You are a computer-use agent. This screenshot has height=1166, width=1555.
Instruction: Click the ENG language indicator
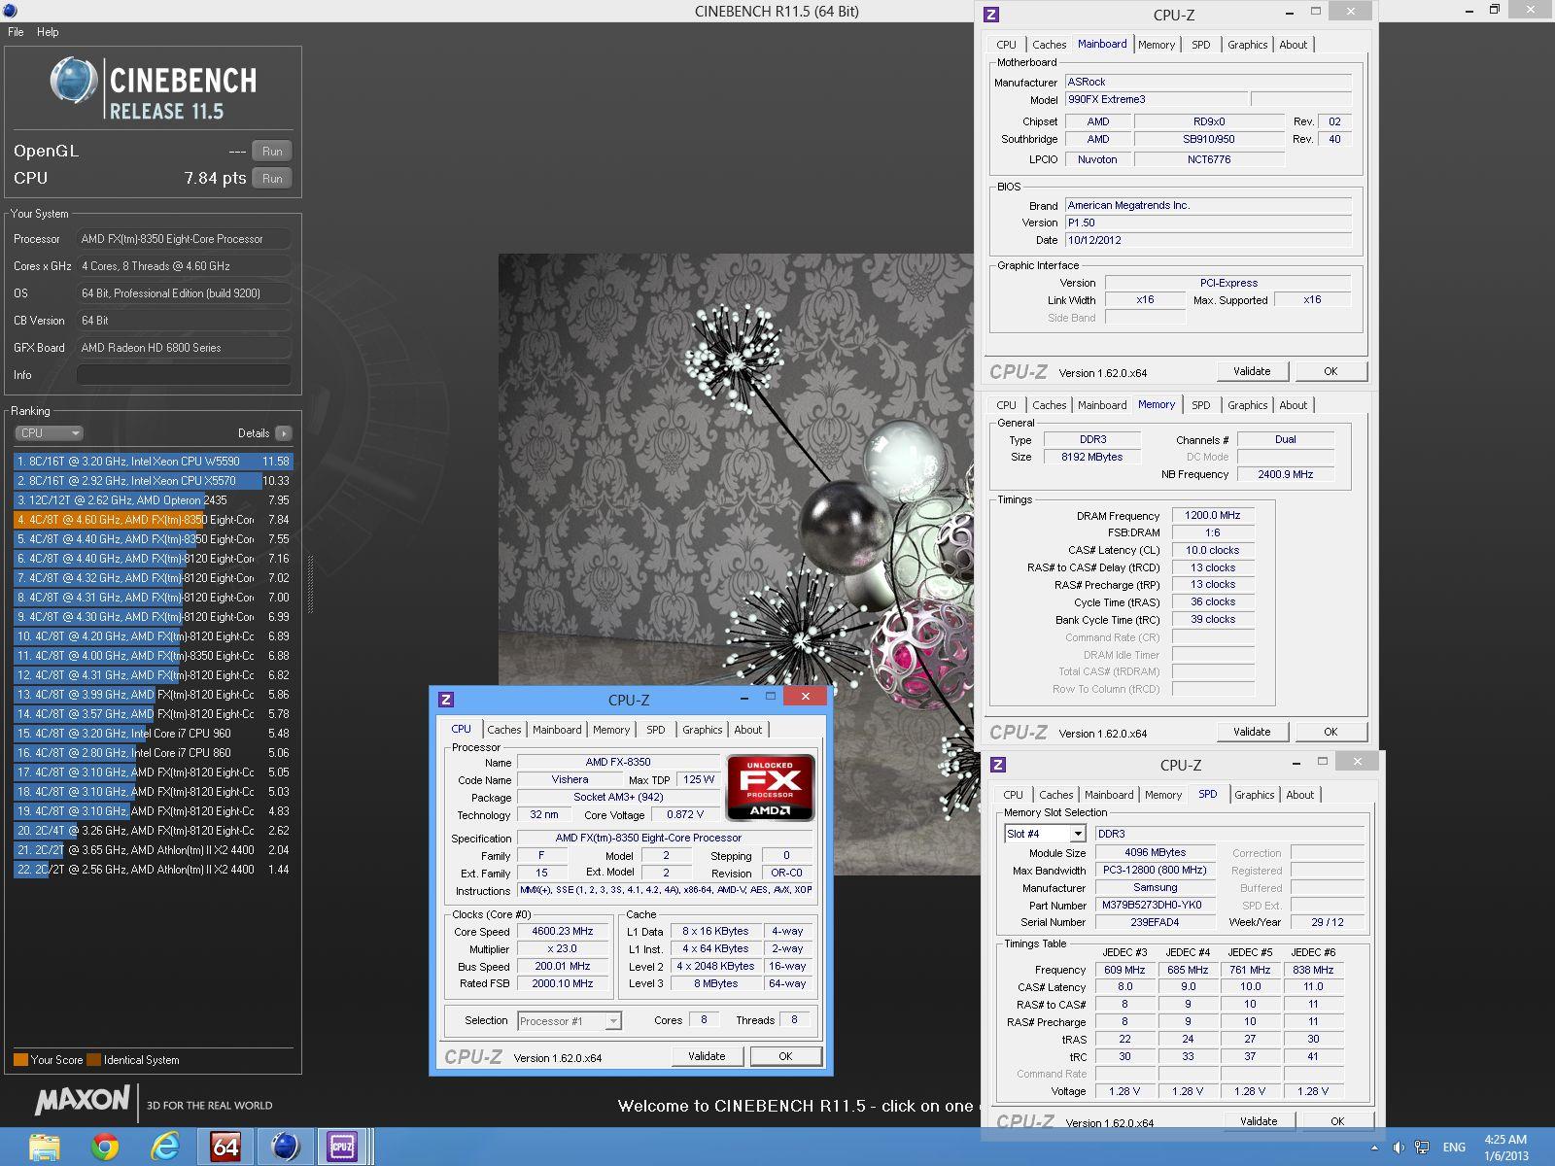click(1454, 1148)
